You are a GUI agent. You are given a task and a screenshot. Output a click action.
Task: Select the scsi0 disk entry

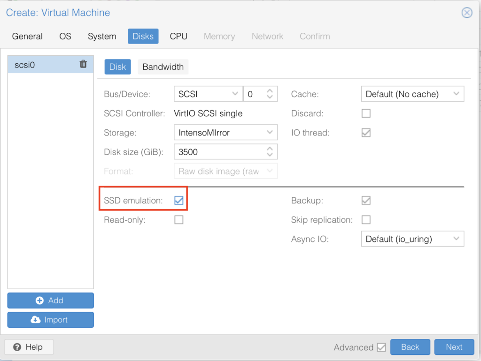coord(42,65)
